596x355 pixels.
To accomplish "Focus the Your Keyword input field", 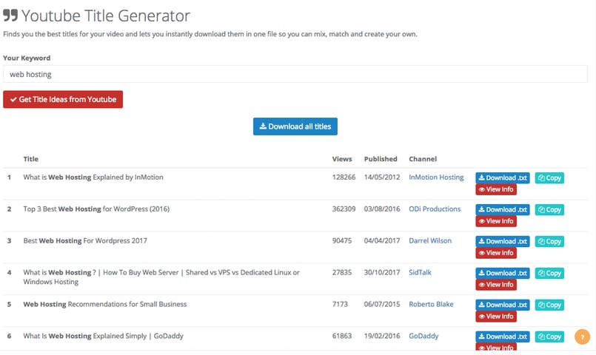I will click(295, 74).
